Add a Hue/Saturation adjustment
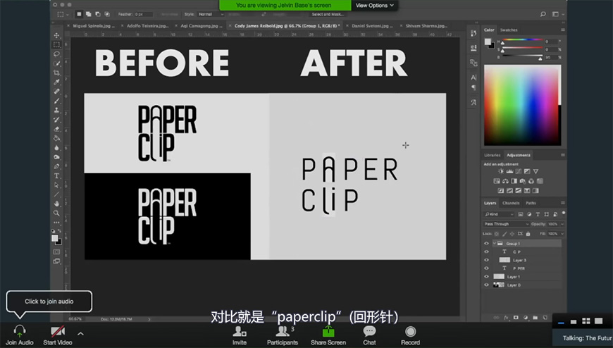The image size is (613, 348). (x=497, y=181)
